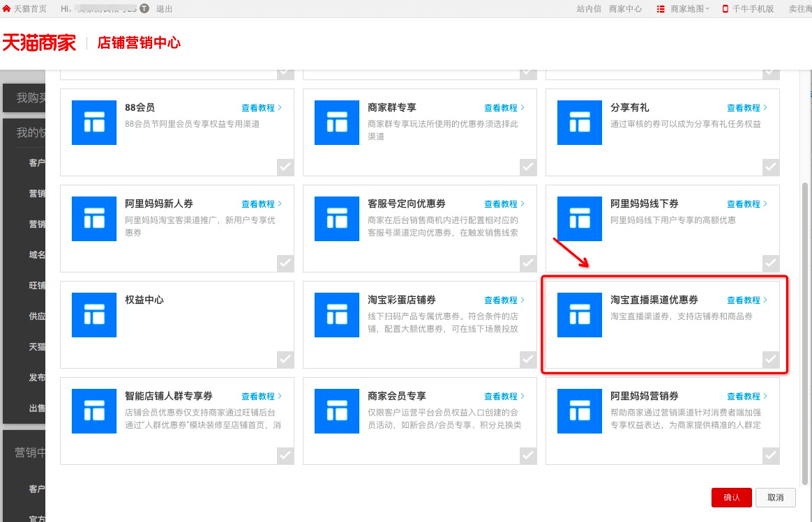Tick the checkmark on 智能店铺人群专享券 card
The width and height of the screenshot is (812, 522).
[x=285, y=456]
